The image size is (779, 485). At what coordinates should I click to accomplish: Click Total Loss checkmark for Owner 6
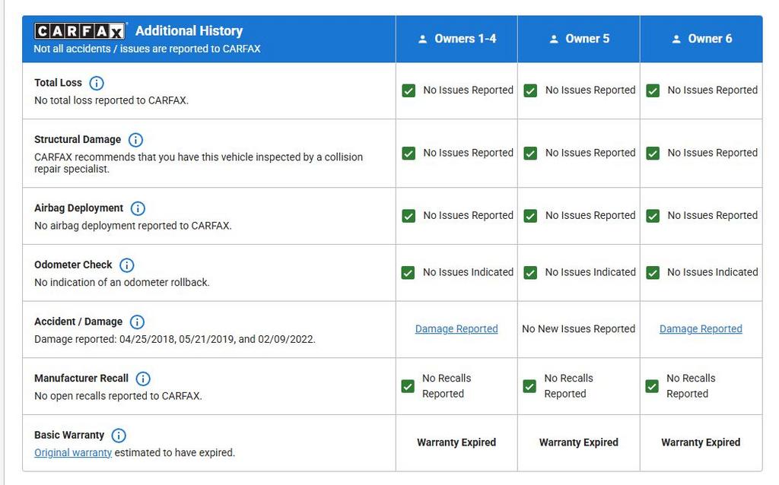pyautogui.click(x=653, y=90)
